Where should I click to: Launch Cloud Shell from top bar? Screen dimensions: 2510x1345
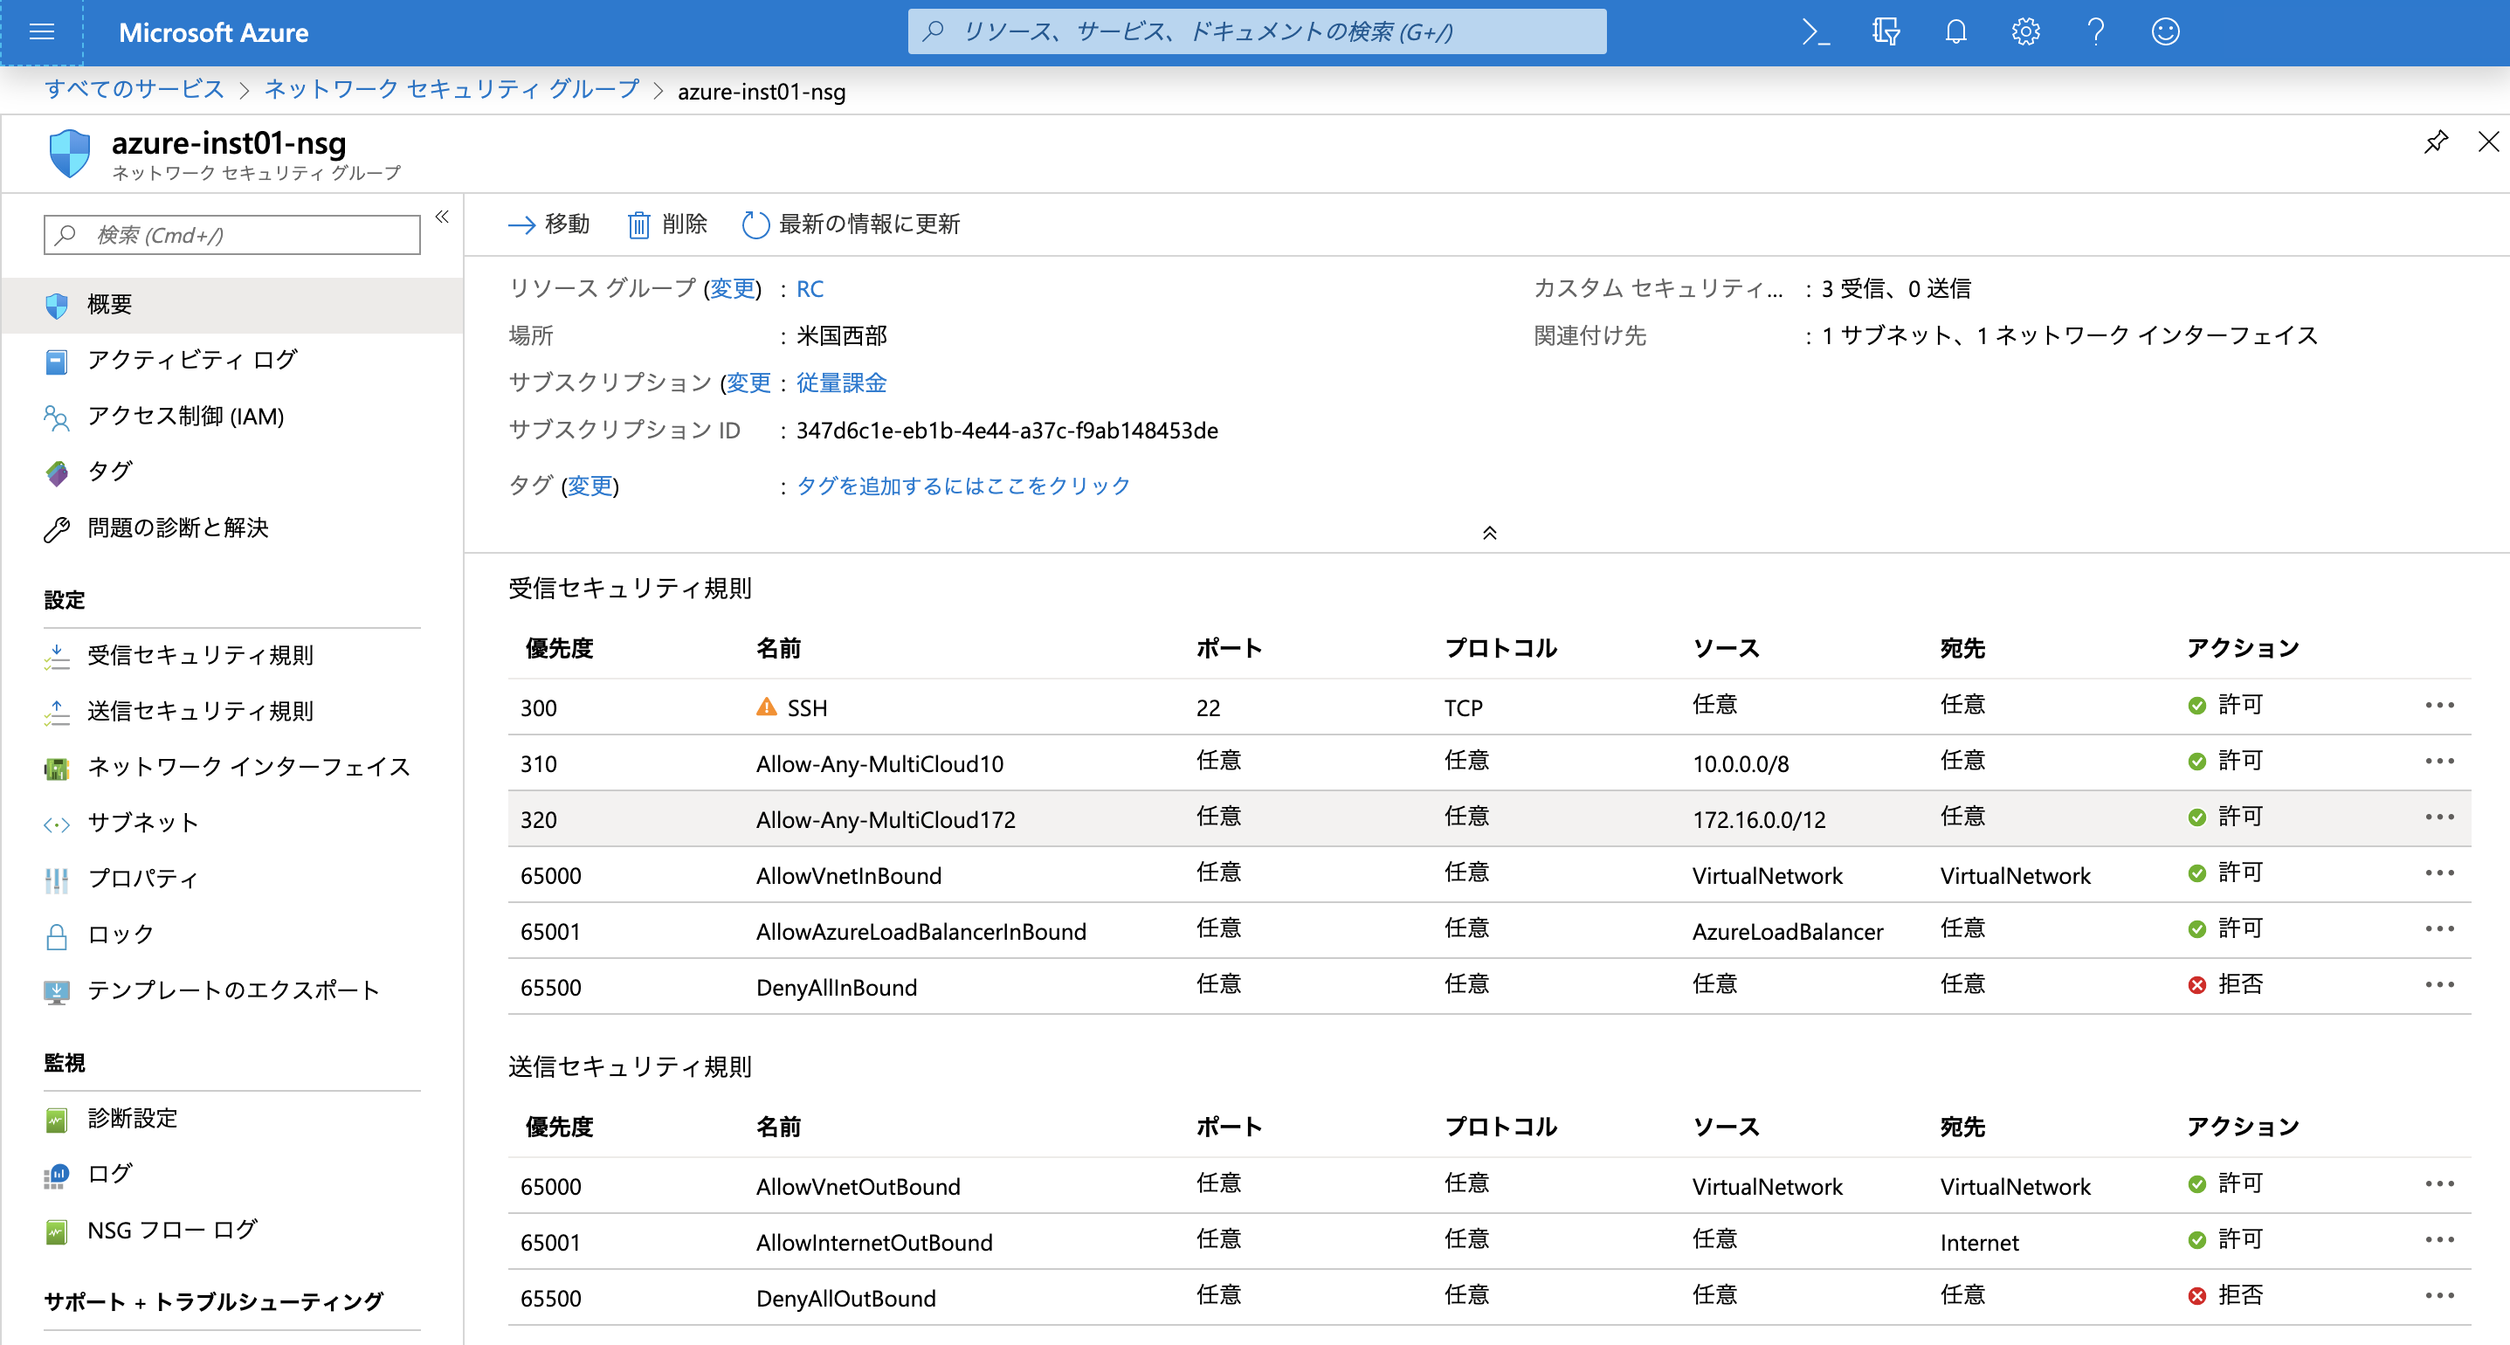click(x=1814, y=32)
